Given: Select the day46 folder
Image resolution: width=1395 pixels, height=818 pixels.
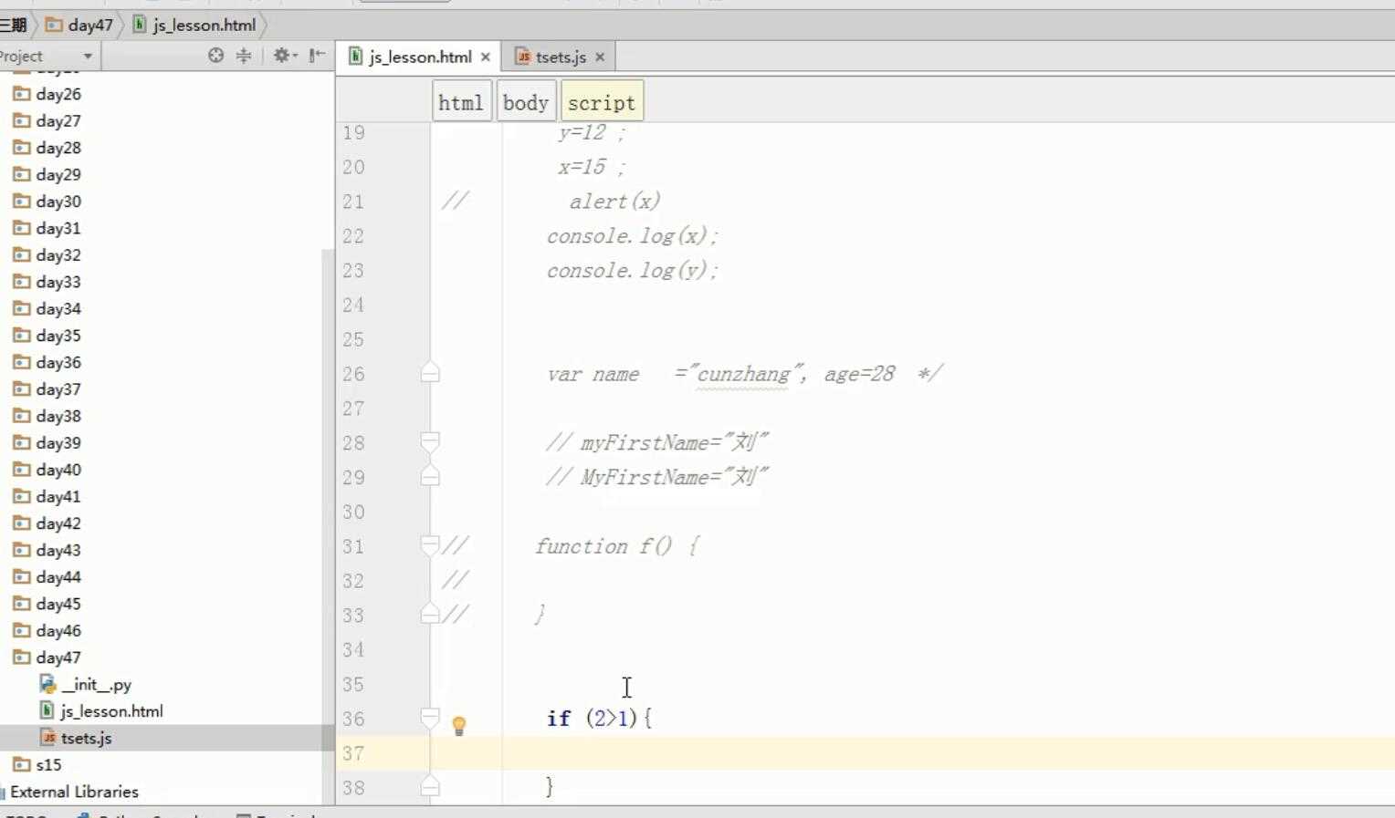Looking at the screenshot, I should pos(58,630).
